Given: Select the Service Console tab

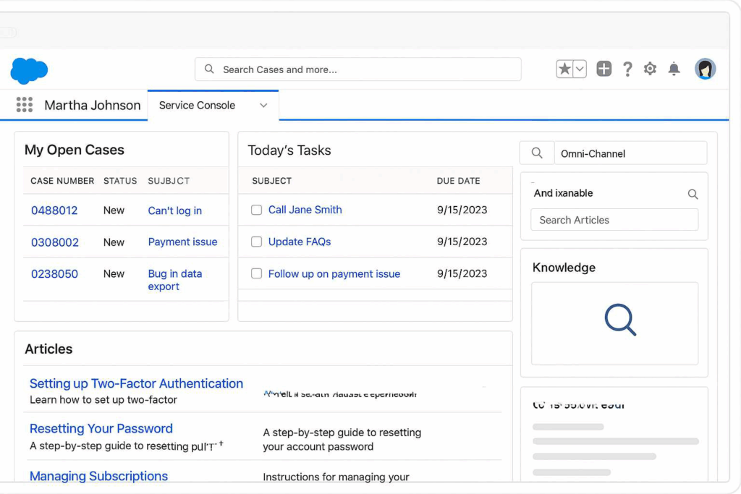Looking at the screenshot, I should pyautogui.click(x=197, y=106).
